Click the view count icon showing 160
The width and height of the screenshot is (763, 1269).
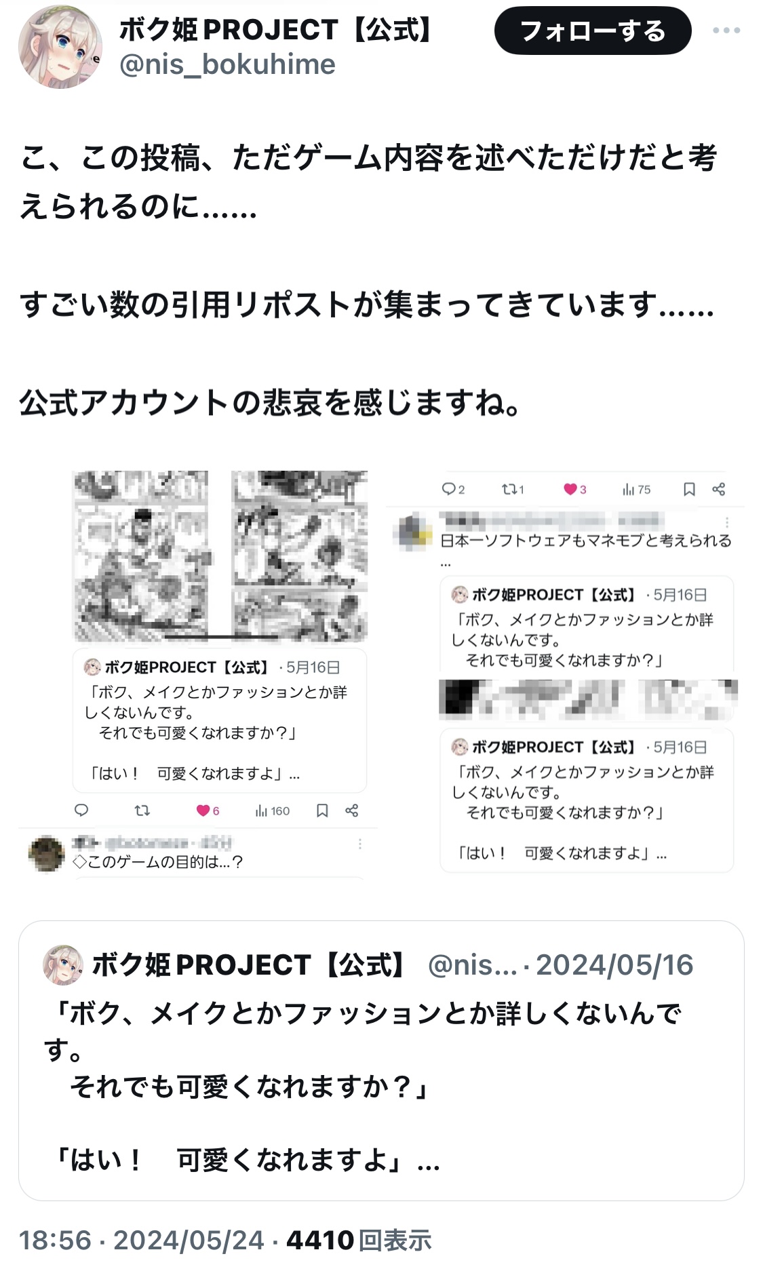coord(272,811)
